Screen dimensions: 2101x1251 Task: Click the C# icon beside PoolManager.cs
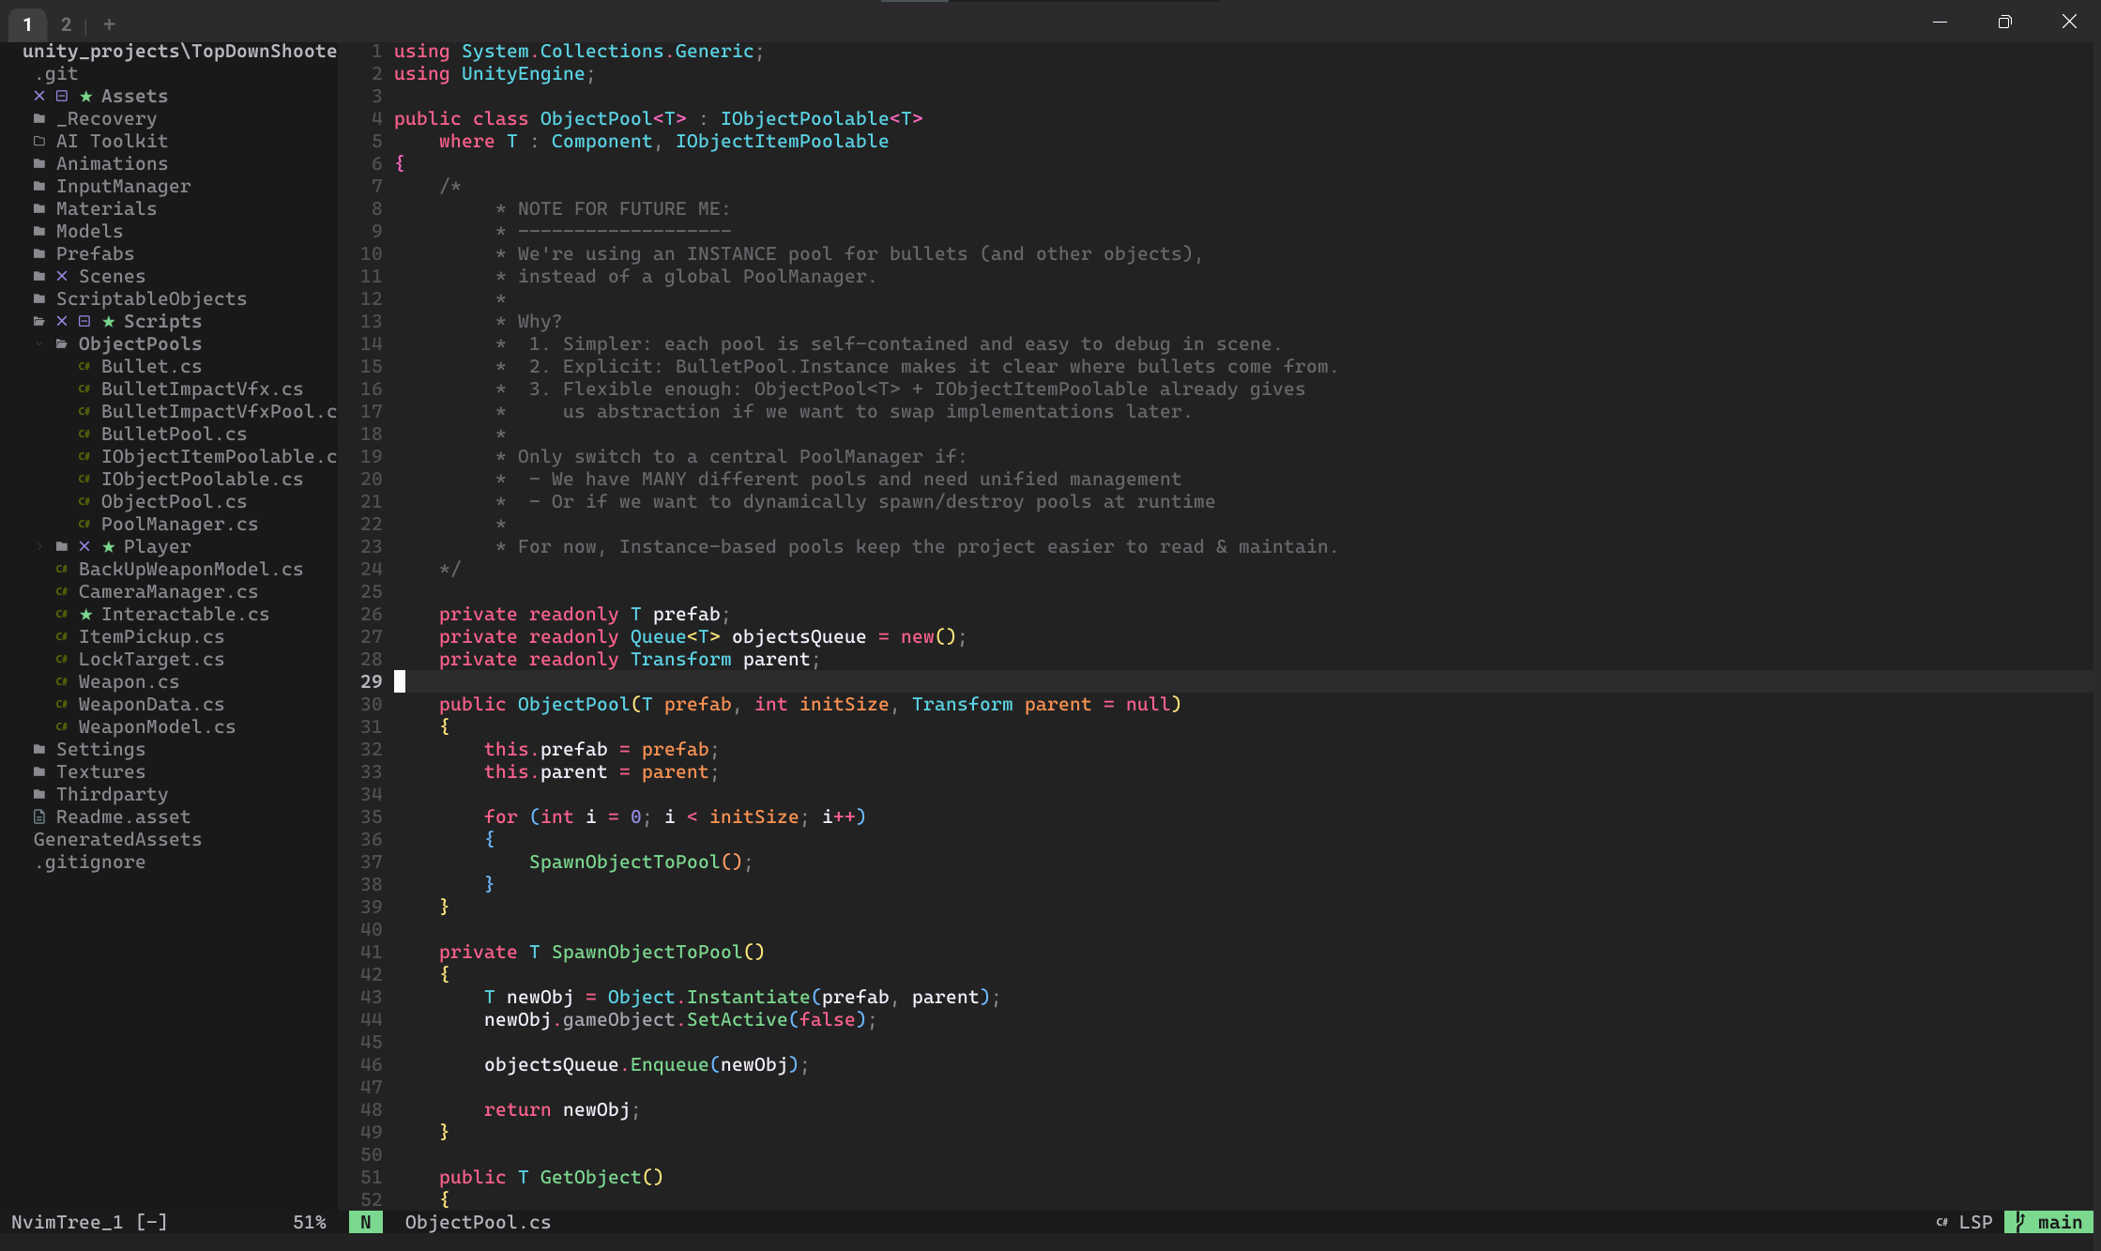(84, 525)
